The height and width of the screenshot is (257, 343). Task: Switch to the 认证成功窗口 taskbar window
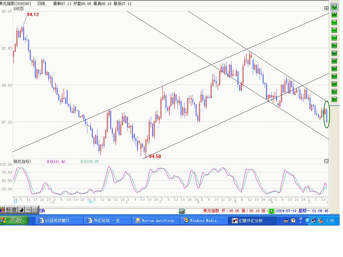[x=59, y=221]
